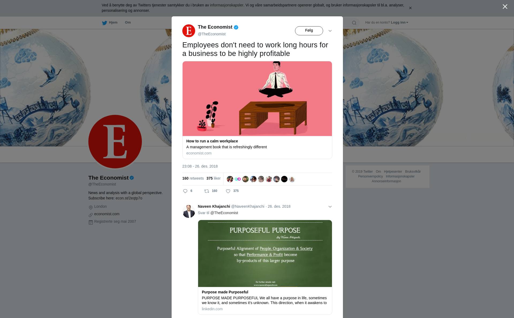The image size is (514, 318).
Task: Open the calm workplace article image
Action: [257, 99]
